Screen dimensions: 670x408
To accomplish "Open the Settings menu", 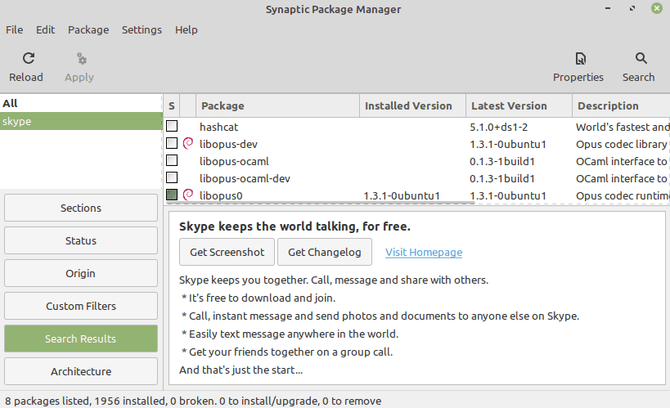I will coord(142,29).
